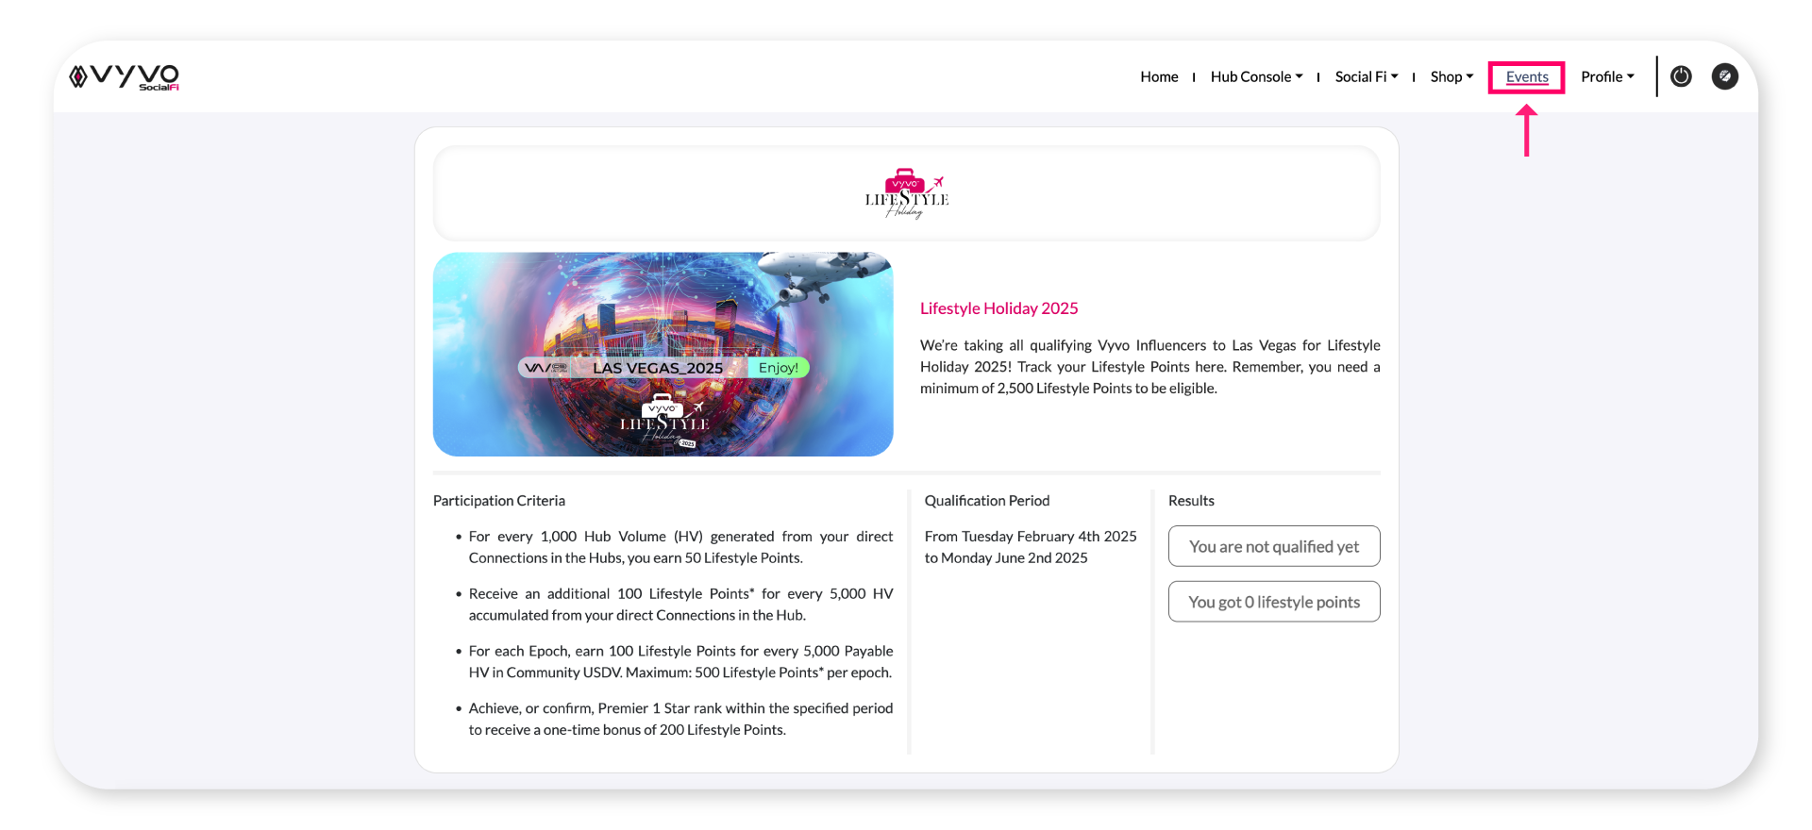
Task: Open the Shop dropdown menu
Action: (1451, 76)
